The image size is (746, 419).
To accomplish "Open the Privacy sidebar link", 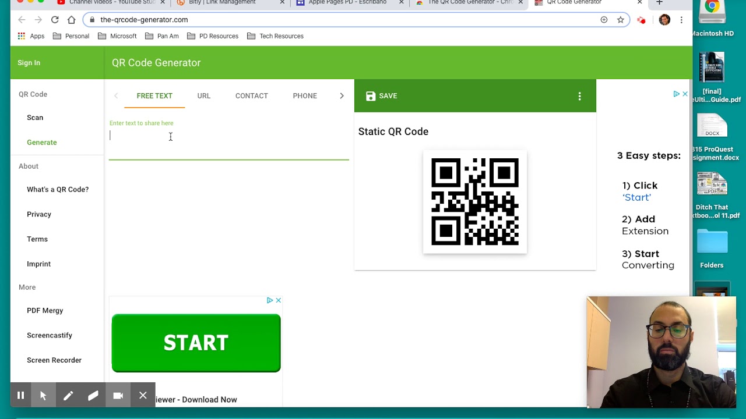I will 39,214.
